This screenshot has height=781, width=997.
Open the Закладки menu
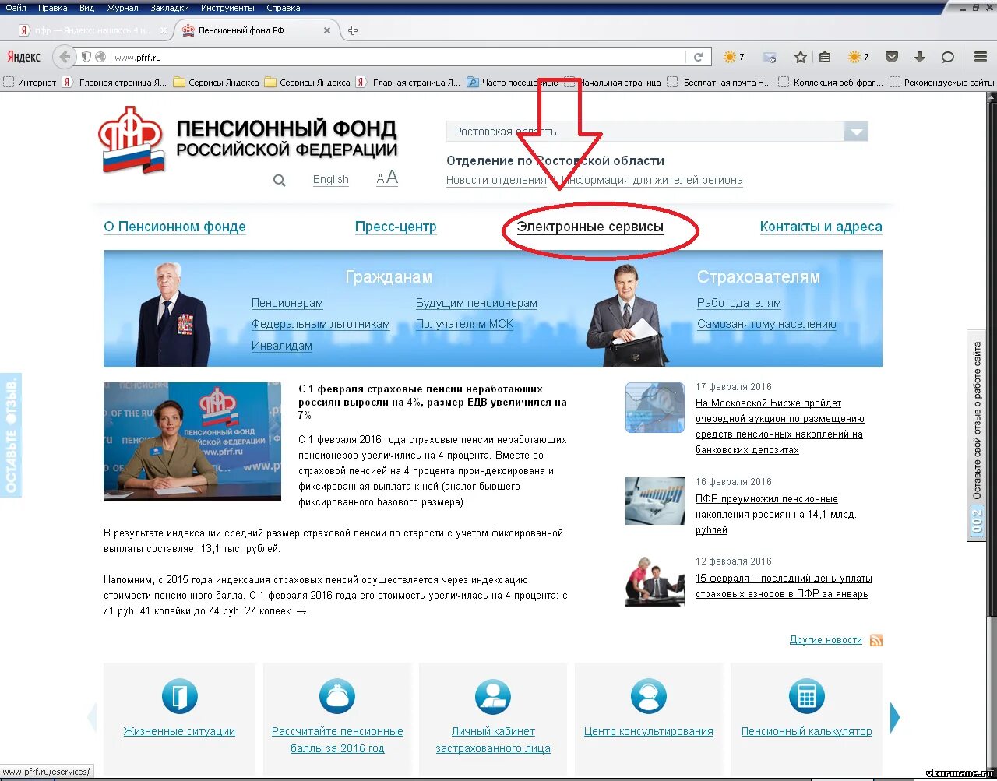point(169,8)
